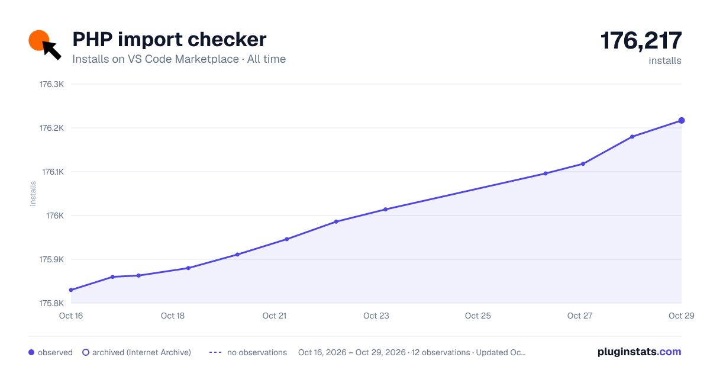Select the first data point at Oct 16
Image resolution: width=710 pixels, height=373 pixels.
[x=71, y=290]
